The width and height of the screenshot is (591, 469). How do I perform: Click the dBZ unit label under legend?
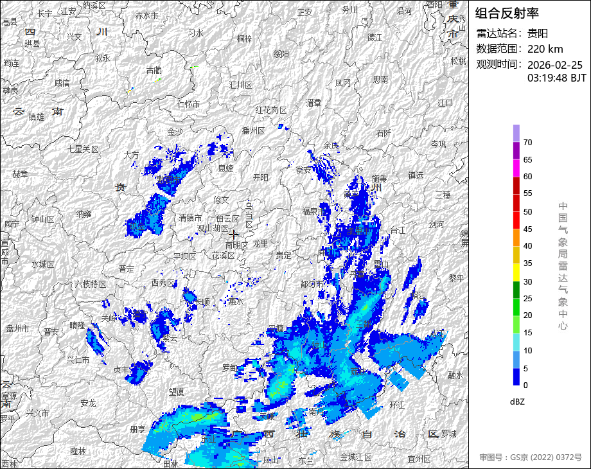[x=517, y=402]
